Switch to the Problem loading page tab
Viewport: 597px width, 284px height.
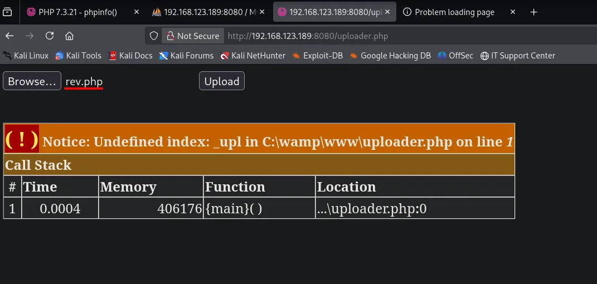click(455, 12)
